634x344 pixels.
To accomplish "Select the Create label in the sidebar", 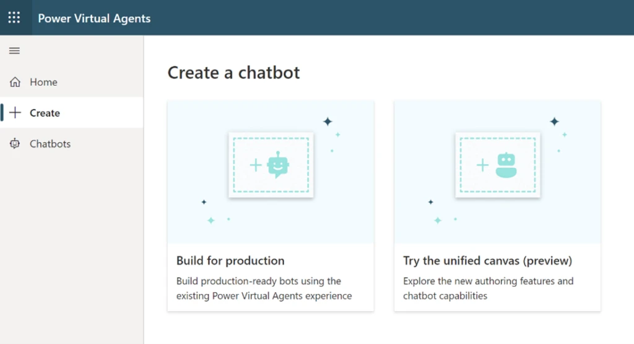I will tap(45, 113).
